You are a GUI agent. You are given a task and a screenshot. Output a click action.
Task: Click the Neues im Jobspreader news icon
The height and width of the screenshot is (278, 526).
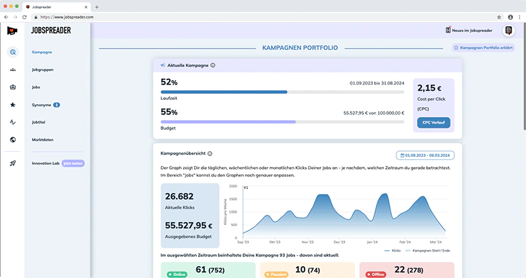(448, 30)
